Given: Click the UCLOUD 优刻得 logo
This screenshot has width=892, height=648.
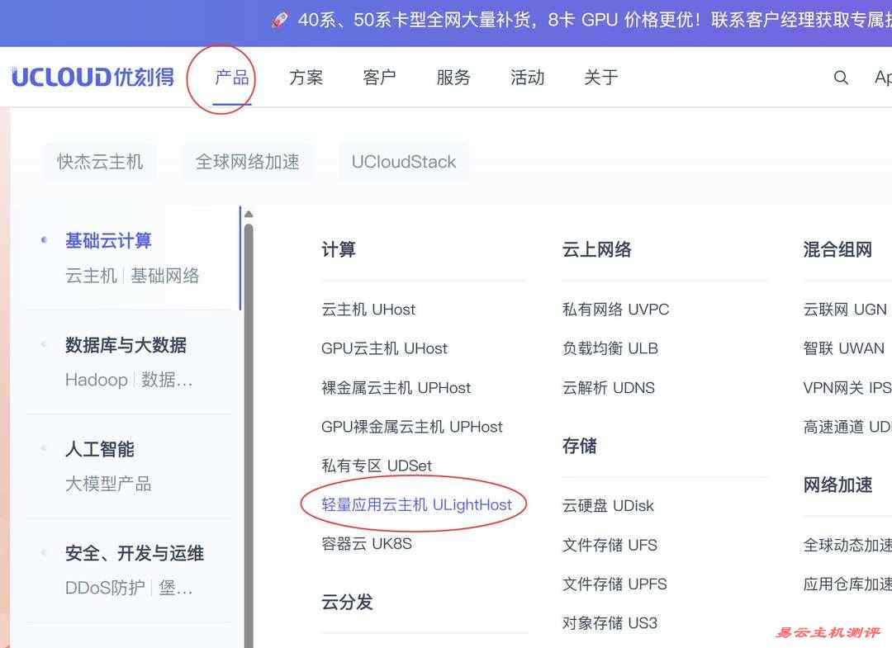Looking at the screenshot, I should 91,77.
